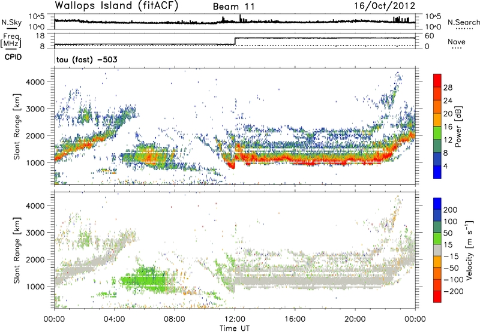480x332 pixels.
Task: Click the -100 tick on Velocity colorbar
Action: point(454,279)
